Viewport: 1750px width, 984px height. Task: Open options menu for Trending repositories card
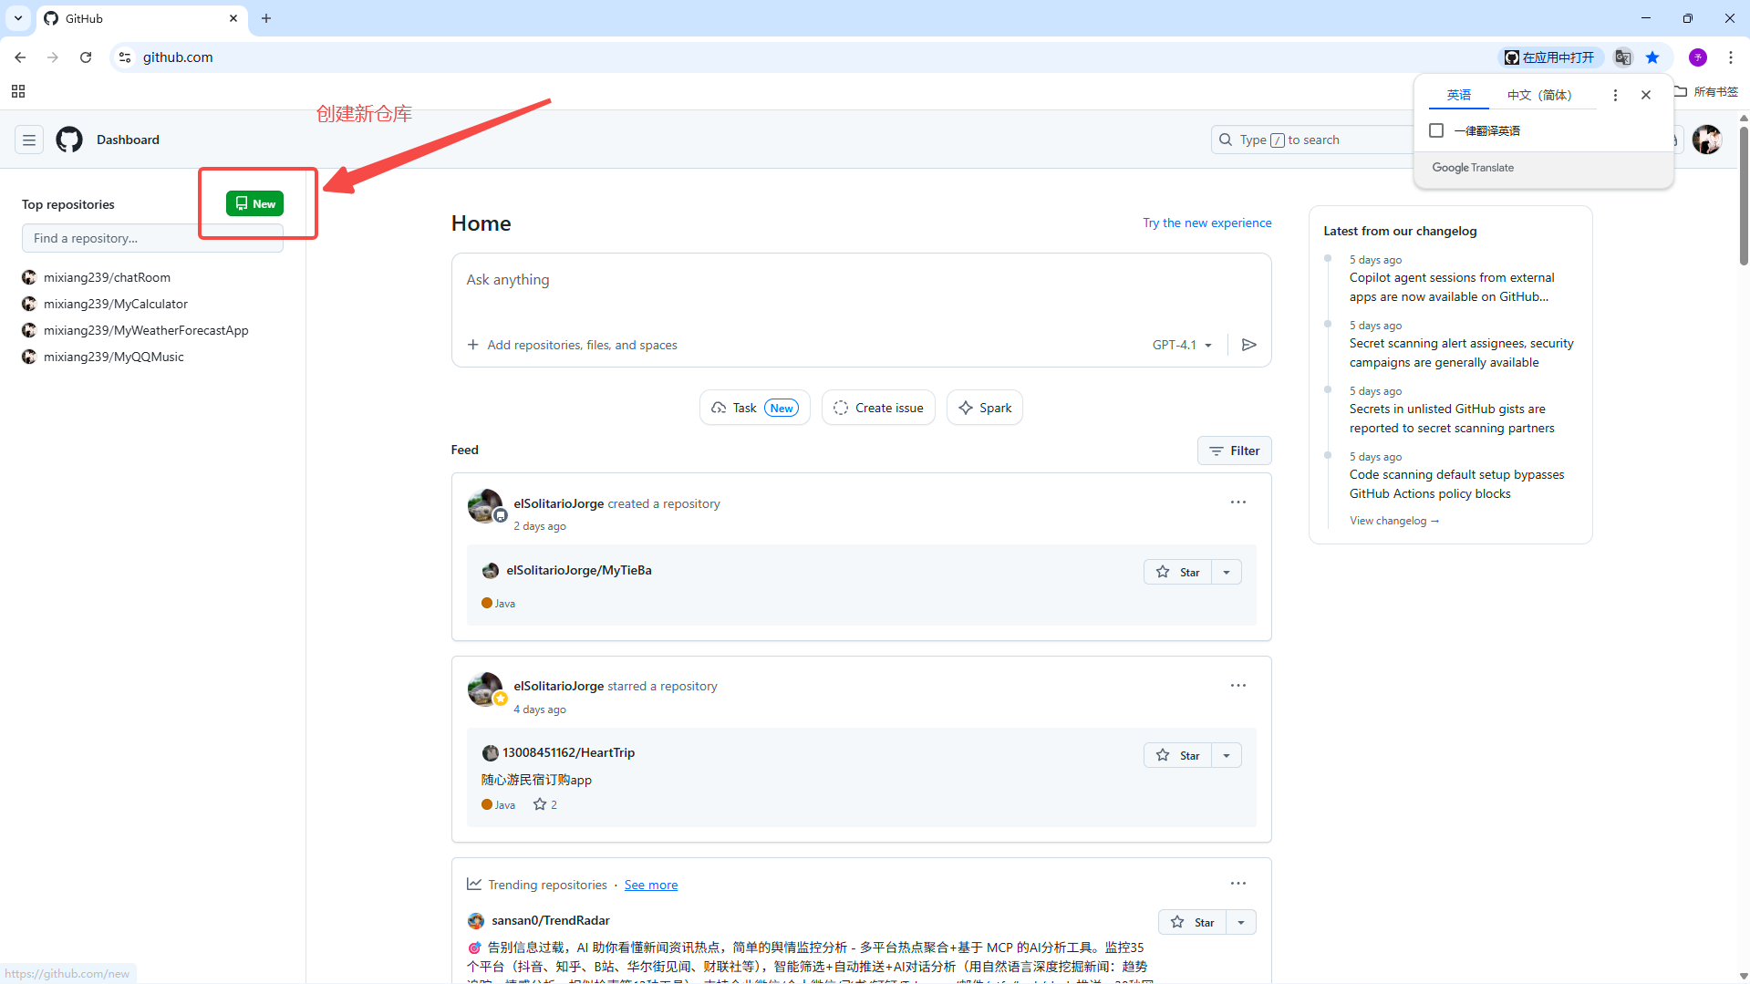(x=1237, y=884)
